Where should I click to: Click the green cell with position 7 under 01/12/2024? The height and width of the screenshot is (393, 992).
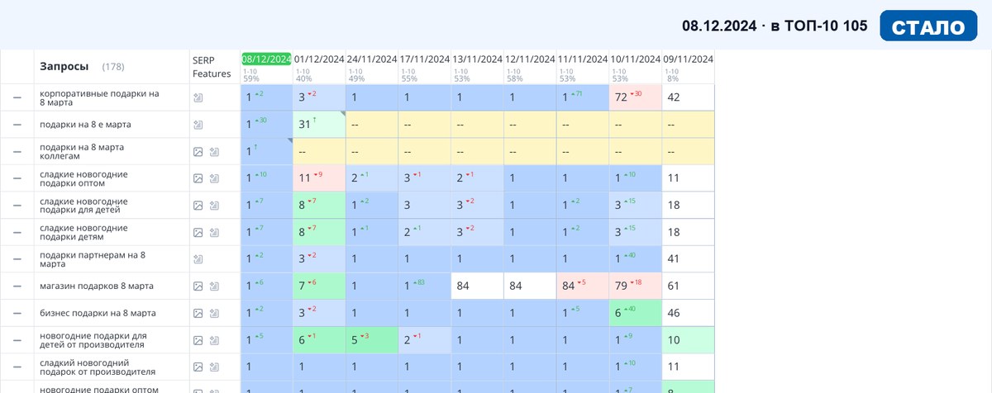coord(319,286)
